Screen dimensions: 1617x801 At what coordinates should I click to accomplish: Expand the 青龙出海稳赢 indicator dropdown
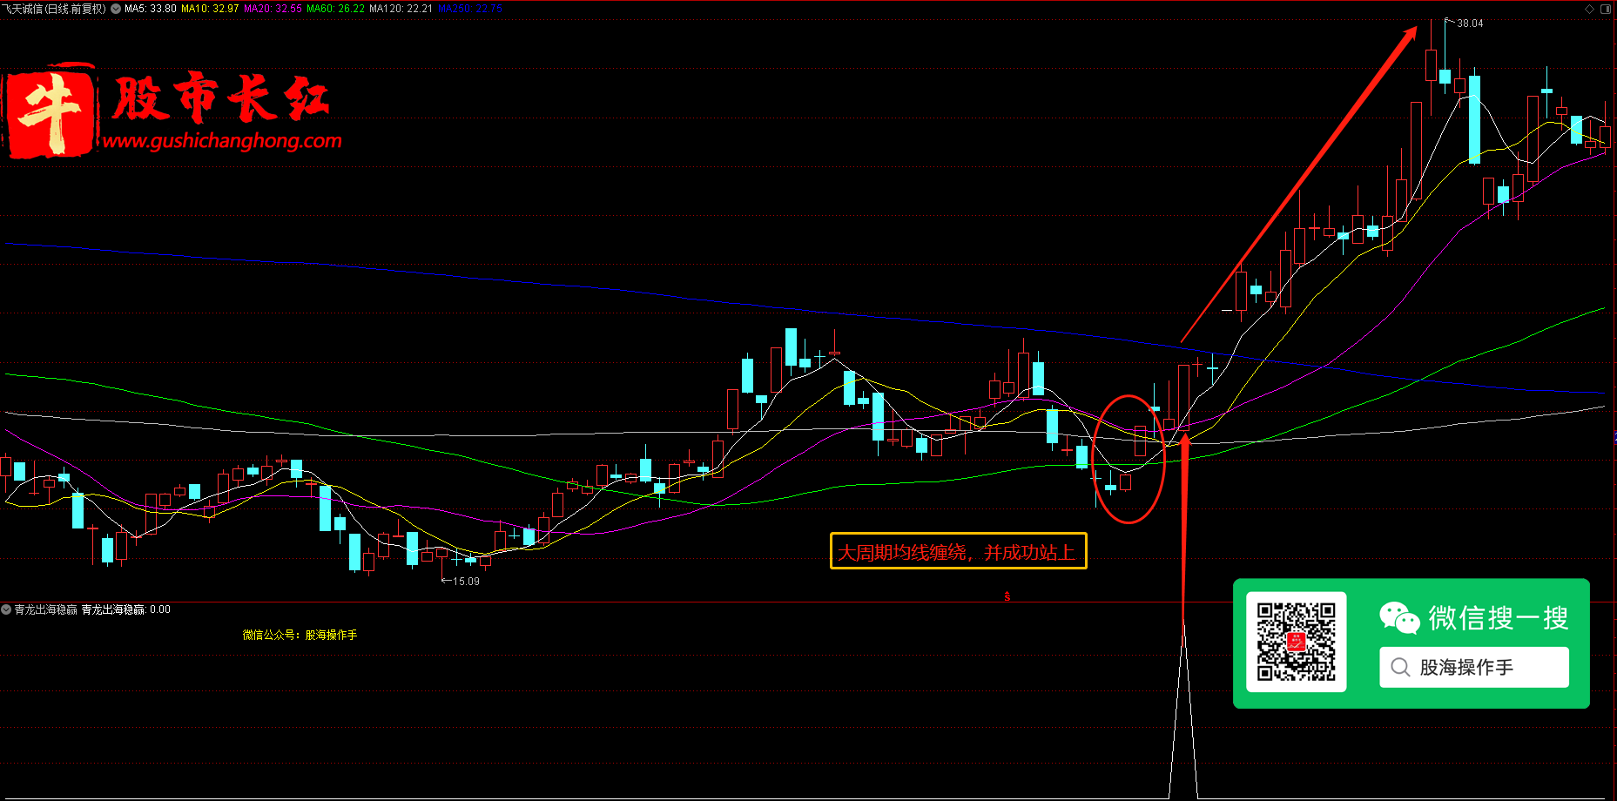[6, 609]
